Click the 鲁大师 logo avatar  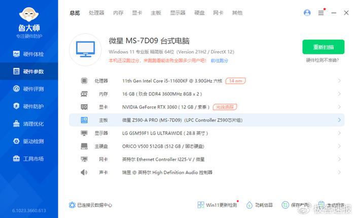coord(29,14)
